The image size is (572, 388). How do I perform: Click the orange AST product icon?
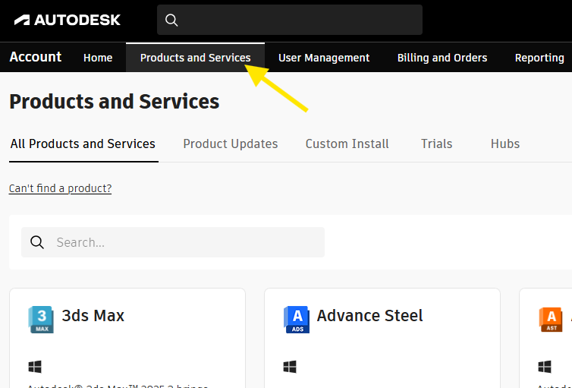552,319
